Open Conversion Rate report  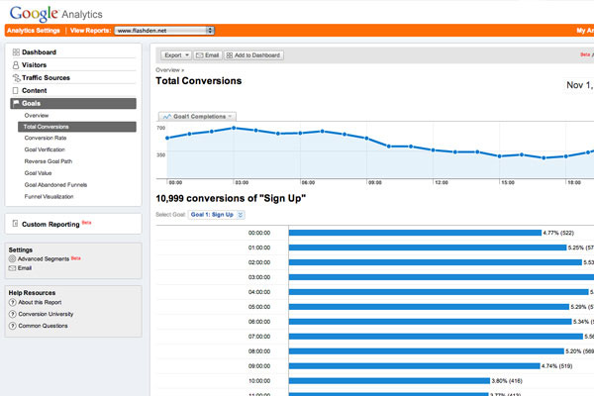46,138
